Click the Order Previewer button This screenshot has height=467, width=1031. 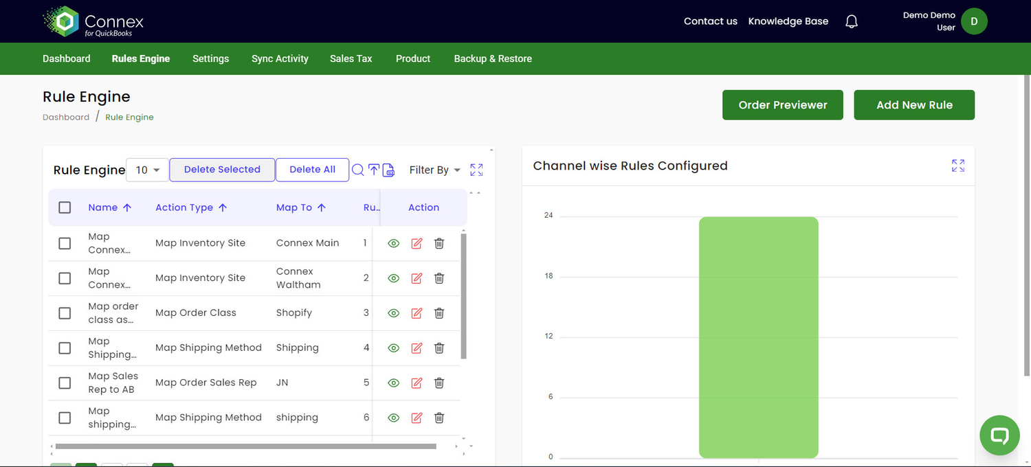pyautogui.click(x=783, y=105)
